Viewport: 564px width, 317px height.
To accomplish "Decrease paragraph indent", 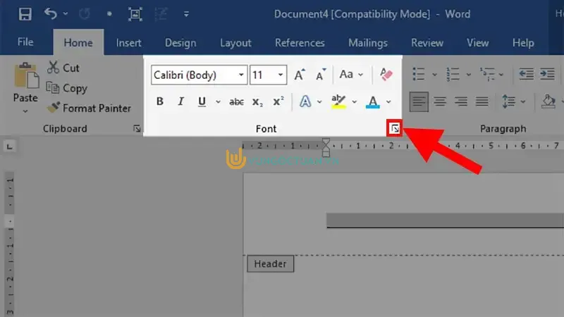I will [x=526, y=74].
